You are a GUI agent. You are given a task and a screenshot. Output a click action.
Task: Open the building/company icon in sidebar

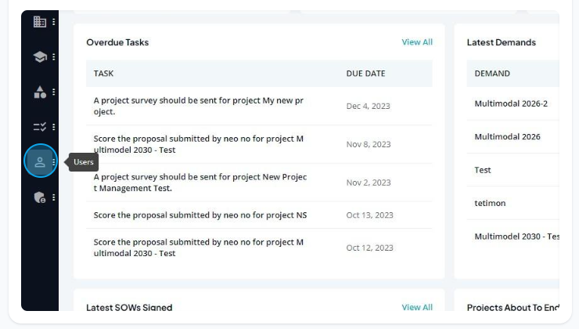tap(39, 22)
